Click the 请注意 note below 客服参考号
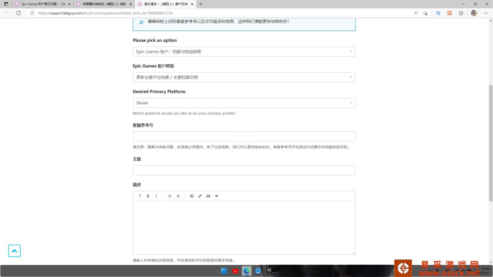This screenshot has width=493, height=277. click(241, 147)
